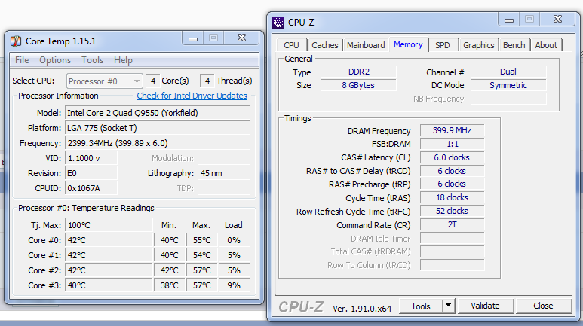
Task: Click the Tools button in CPU-Z
Action: (x=421, y=306)
